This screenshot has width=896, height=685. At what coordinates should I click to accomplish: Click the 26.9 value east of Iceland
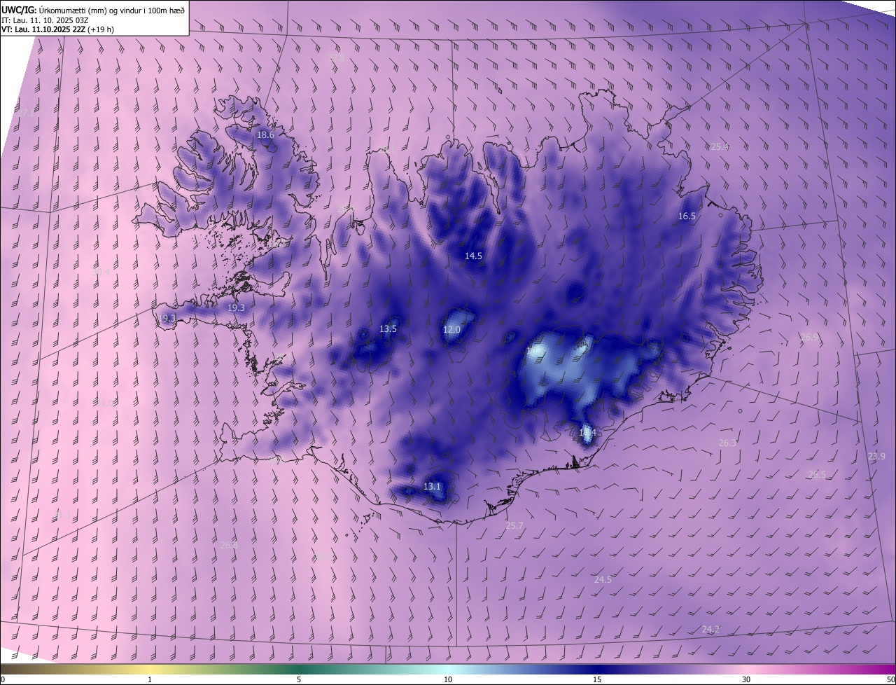point(808,338)
